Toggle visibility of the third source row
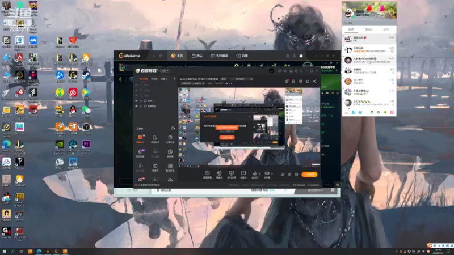The height and width of the screenshot is (255, 454). click(136, 95)
